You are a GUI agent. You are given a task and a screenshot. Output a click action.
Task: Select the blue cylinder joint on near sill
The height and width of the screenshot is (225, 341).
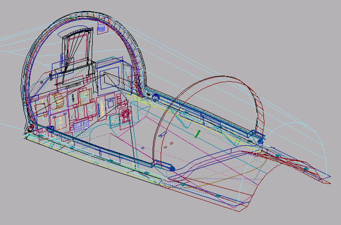tap(172, 168)
